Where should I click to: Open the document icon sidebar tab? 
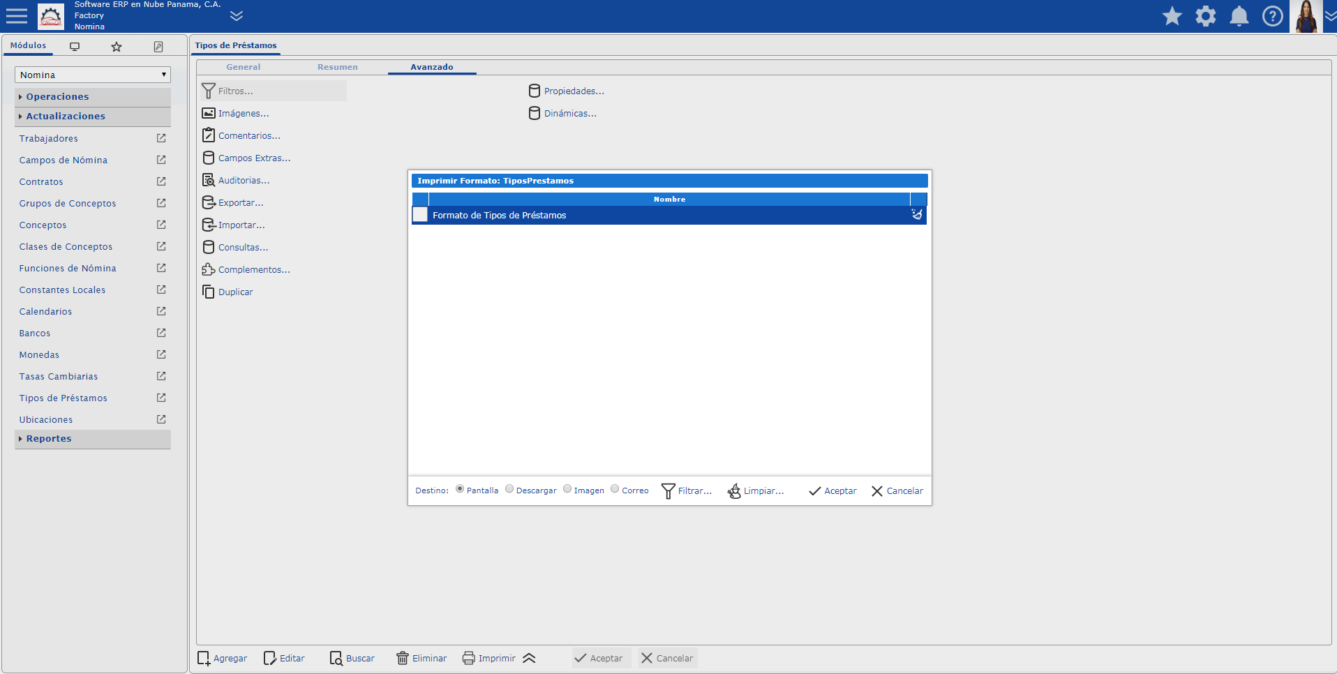click(x=158, y=47)
